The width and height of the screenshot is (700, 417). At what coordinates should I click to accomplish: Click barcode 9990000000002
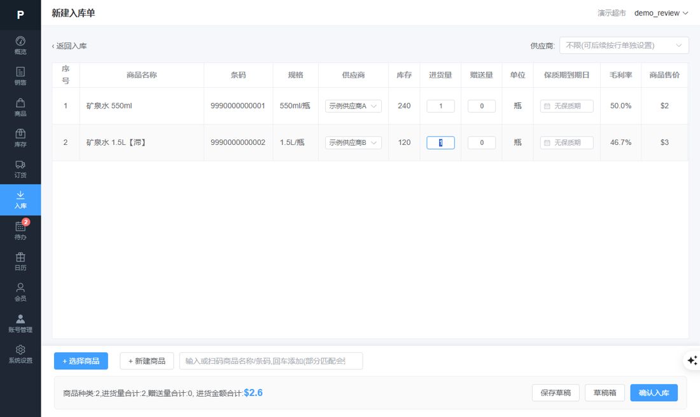coord(238,143)
